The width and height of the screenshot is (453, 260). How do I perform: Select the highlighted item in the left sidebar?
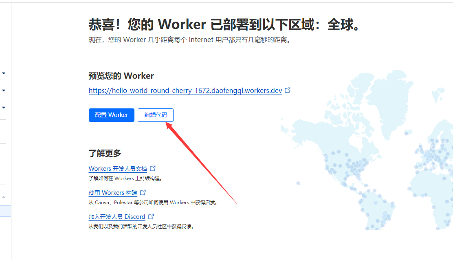click(5, 211)
